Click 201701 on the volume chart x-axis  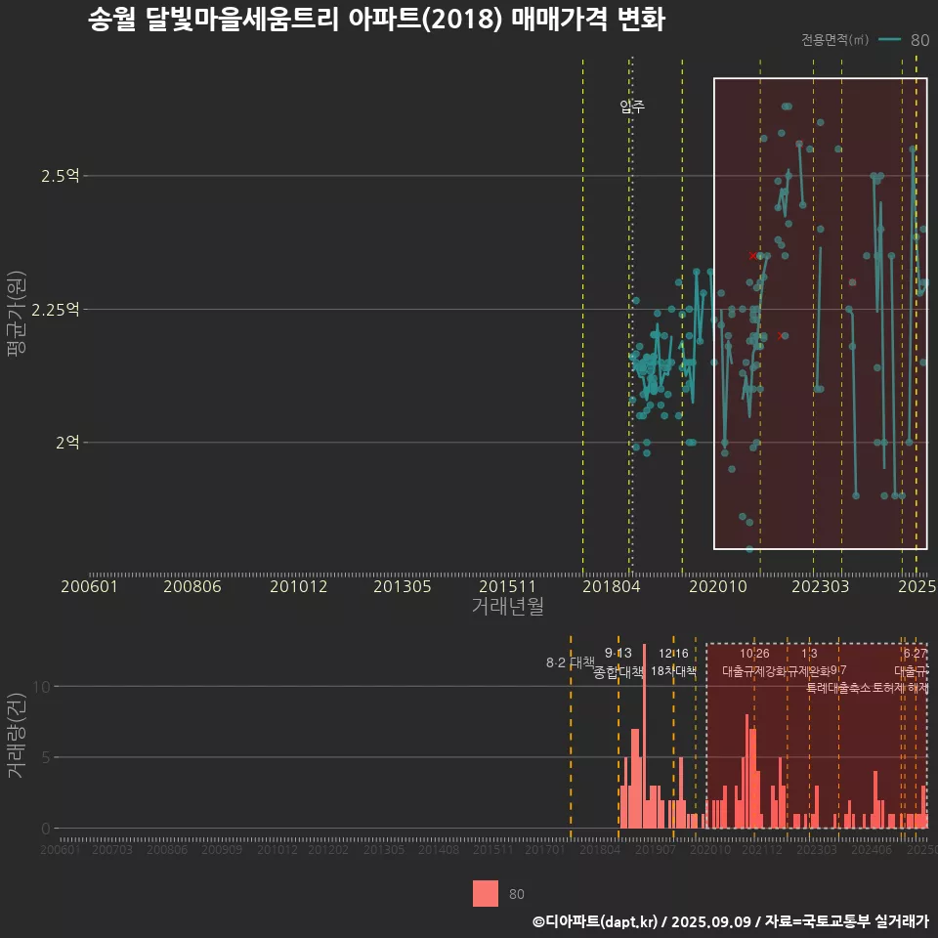tap(544, 849)
